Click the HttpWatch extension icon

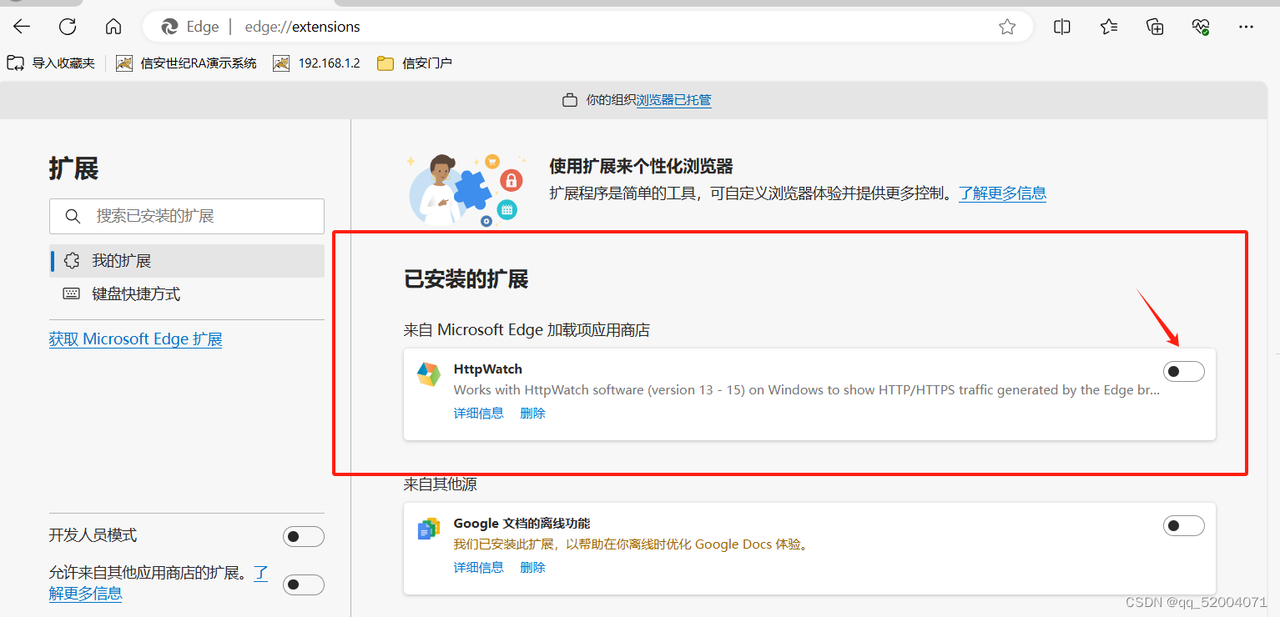point(429,375)
